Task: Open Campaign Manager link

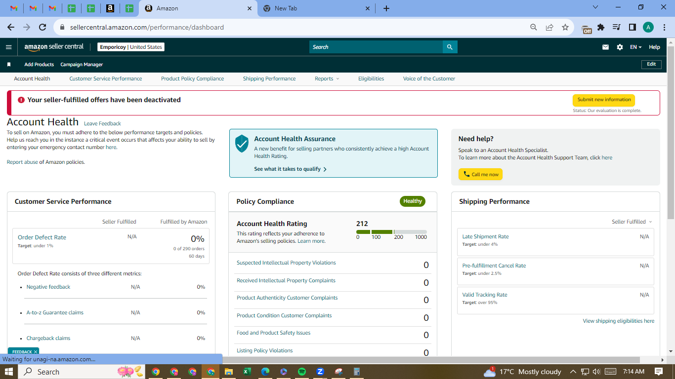Action: click(x=82, y=65)
